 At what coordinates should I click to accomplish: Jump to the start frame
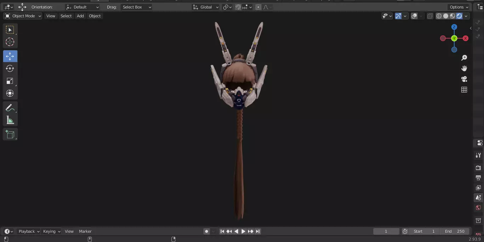[x=222, y=231]
